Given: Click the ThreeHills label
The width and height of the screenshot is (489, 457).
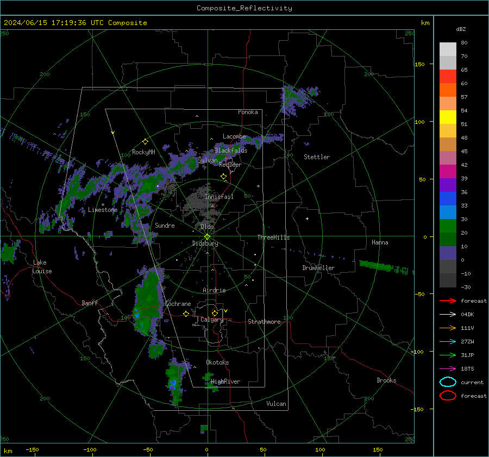Looking at the screenshot, I should coord(273,237).
